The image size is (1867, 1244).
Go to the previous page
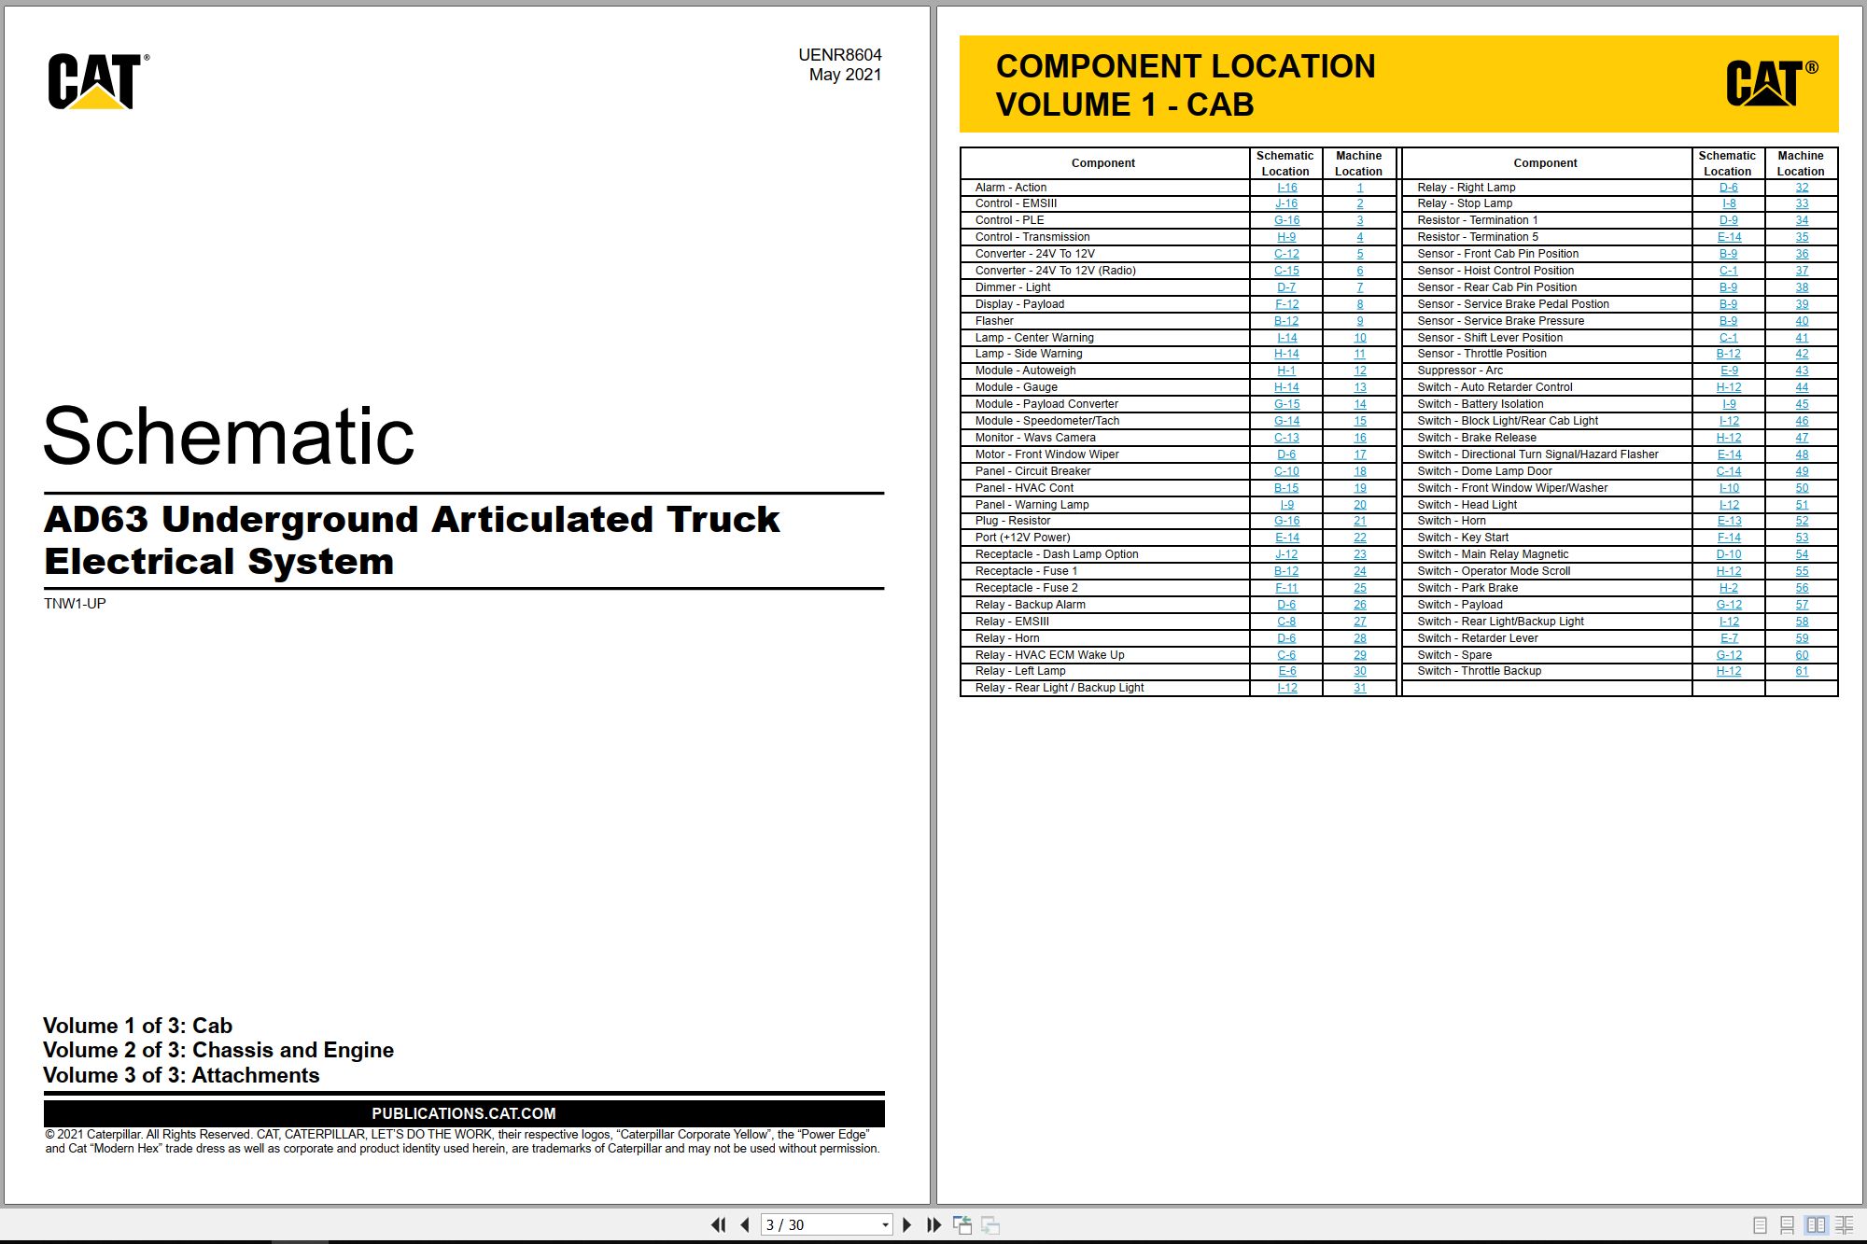point(745,1224)
